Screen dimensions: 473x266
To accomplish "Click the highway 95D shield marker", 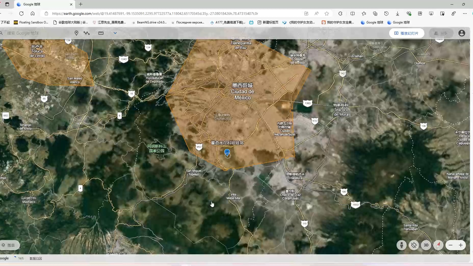I will pos(199,147).
